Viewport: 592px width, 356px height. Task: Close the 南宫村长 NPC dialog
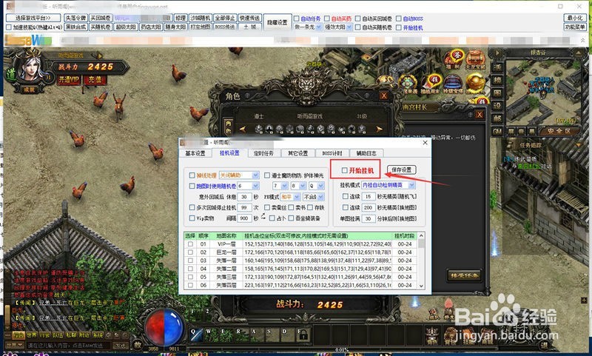click(480, 115)
